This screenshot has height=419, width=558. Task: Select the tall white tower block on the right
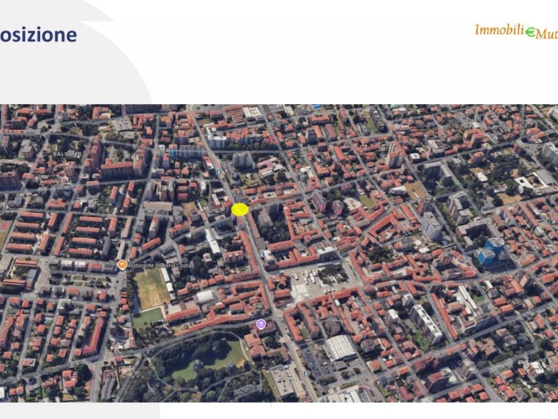(x=430, y=225)
